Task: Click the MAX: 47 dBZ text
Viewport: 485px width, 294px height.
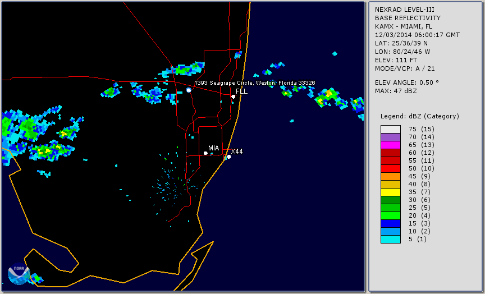Action: 396,91
